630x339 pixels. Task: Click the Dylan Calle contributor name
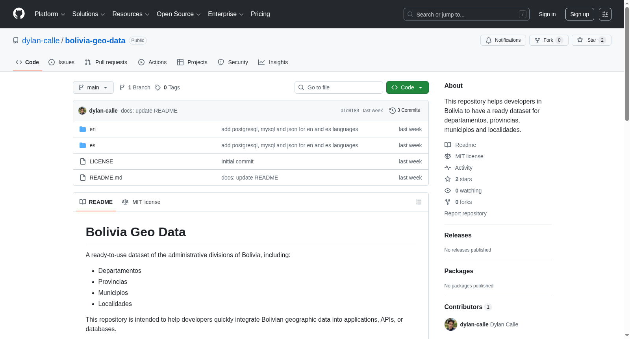(x=504, y=324)
